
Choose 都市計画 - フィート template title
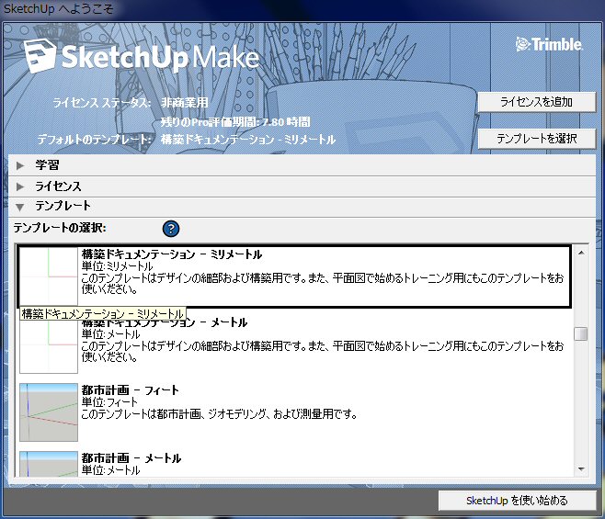pyautogui.click(x=130, y=390)
